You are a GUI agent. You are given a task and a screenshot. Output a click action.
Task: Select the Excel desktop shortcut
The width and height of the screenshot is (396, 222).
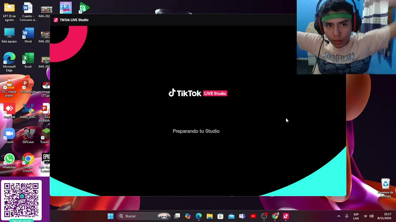28,61
